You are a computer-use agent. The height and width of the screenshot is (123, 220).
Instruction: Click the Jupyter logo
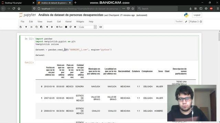tap(27, 15)
